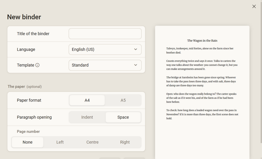Click the vertical scrollbar at the right edge

click(261, 72)
